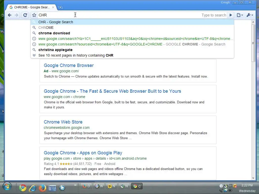Pick the chrome download suggestion
Screen dimensions: 259x194
pos(132,33)
